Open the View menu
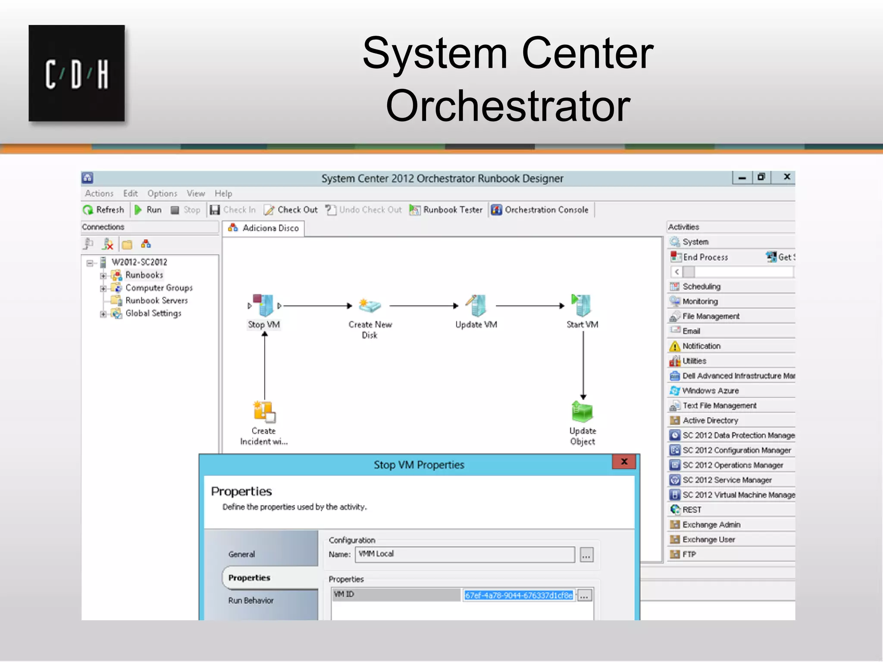This screenshot has height=662, width=883. click(196, 194)
